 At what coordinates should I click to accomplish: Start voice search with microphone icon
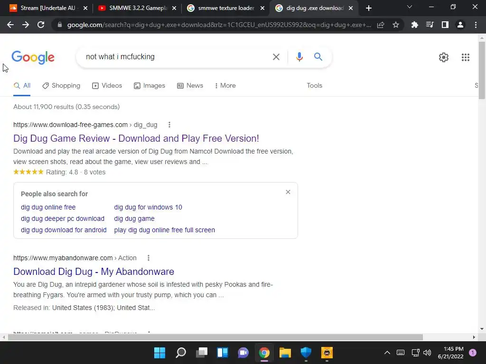(299, 57)
